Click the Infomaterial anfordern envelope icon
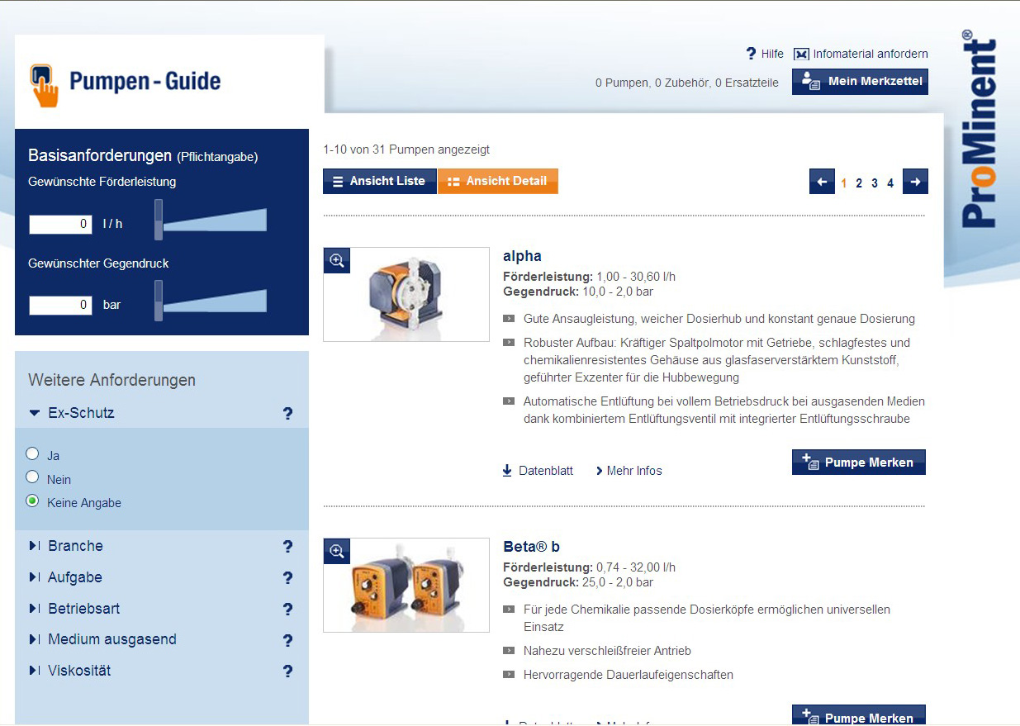 (x=801, y=54)
